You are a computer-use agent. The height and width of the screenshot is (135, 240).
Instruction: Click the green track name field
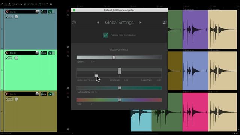coord(22,53)
